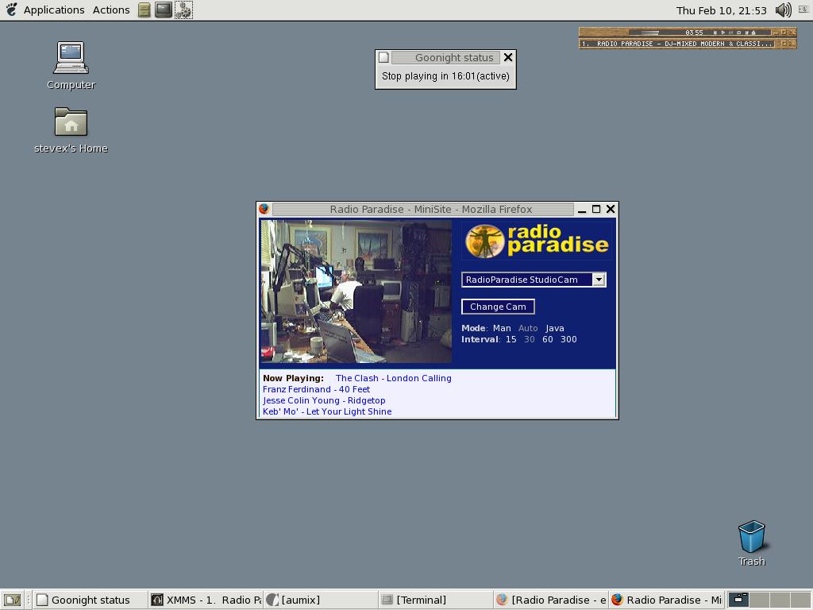The image size is (813, 610).
Task: Click the Change Cam button
Action: (x=498, y=307)
